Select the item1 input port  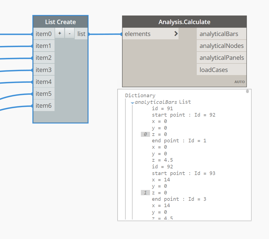coord(44,46)
